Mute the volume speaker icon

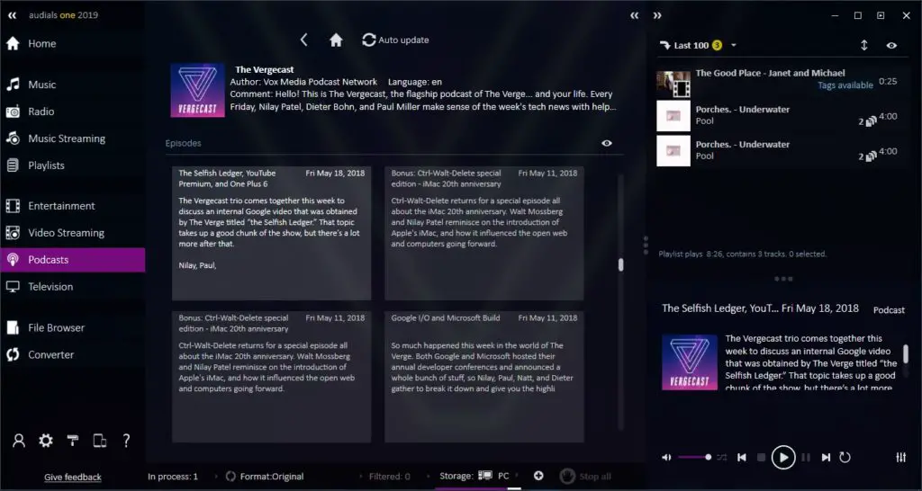coord(666,458)
